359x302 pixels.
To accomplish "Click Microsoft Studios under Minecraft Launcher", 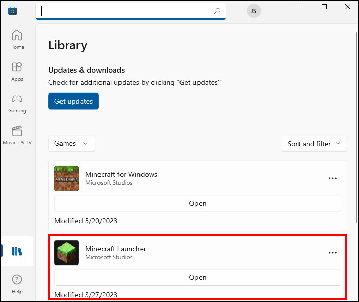I will pyautogui.click(x=109, y=257).
